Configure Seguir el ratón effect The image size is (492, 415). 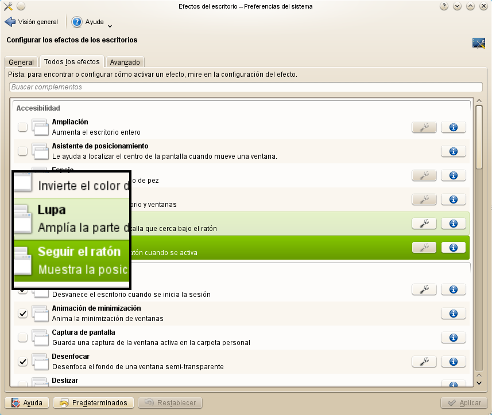(424, 248)
